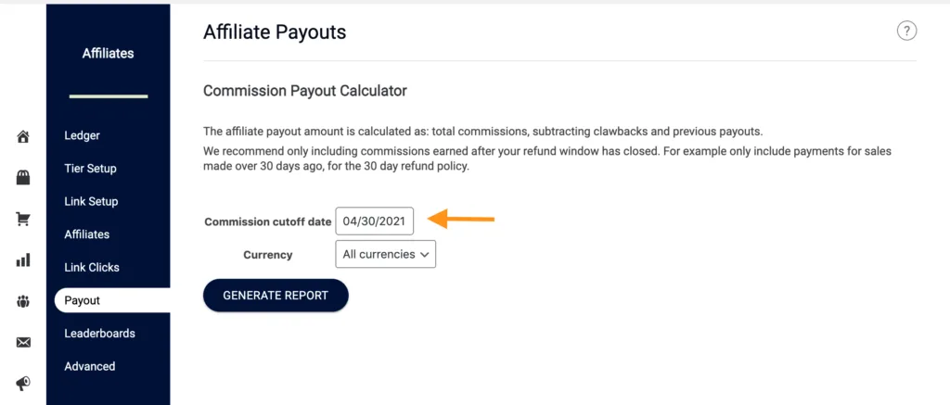Click the Commission cutoff date field
Screen dimensions: 950x405
(374, 221)
